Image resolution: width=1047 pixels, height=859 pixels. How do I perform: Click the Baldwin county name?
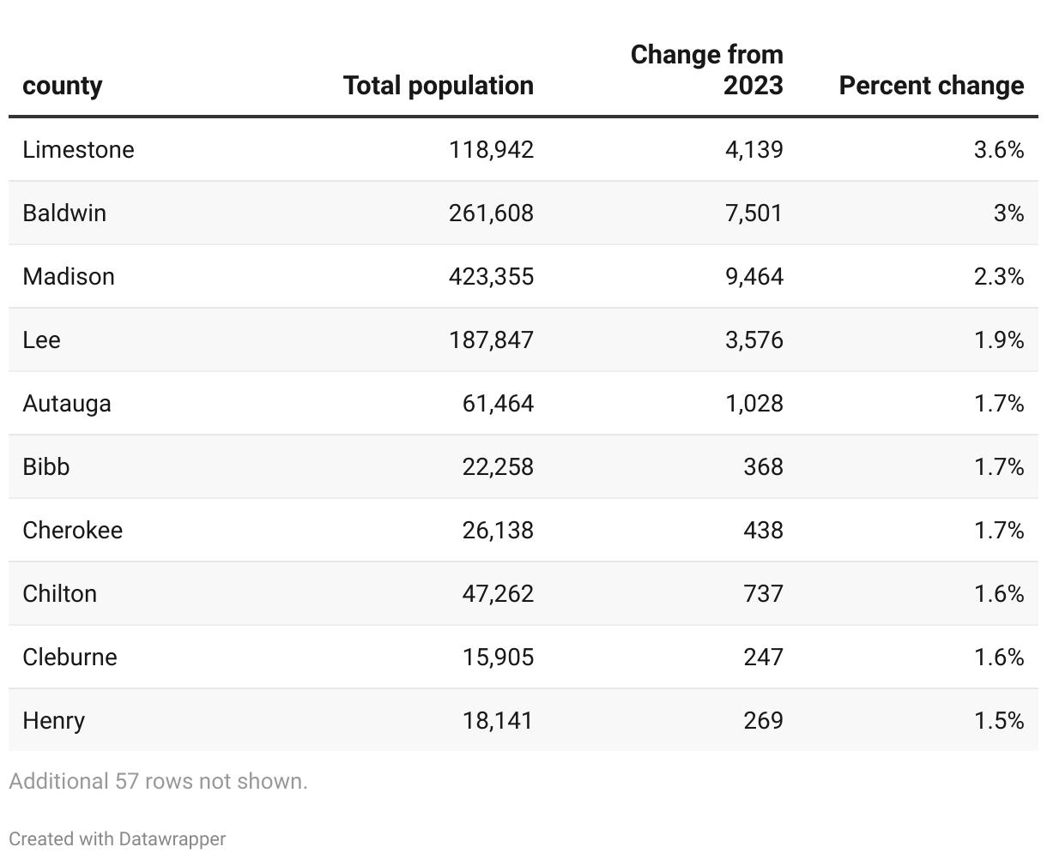click(64, 213)
